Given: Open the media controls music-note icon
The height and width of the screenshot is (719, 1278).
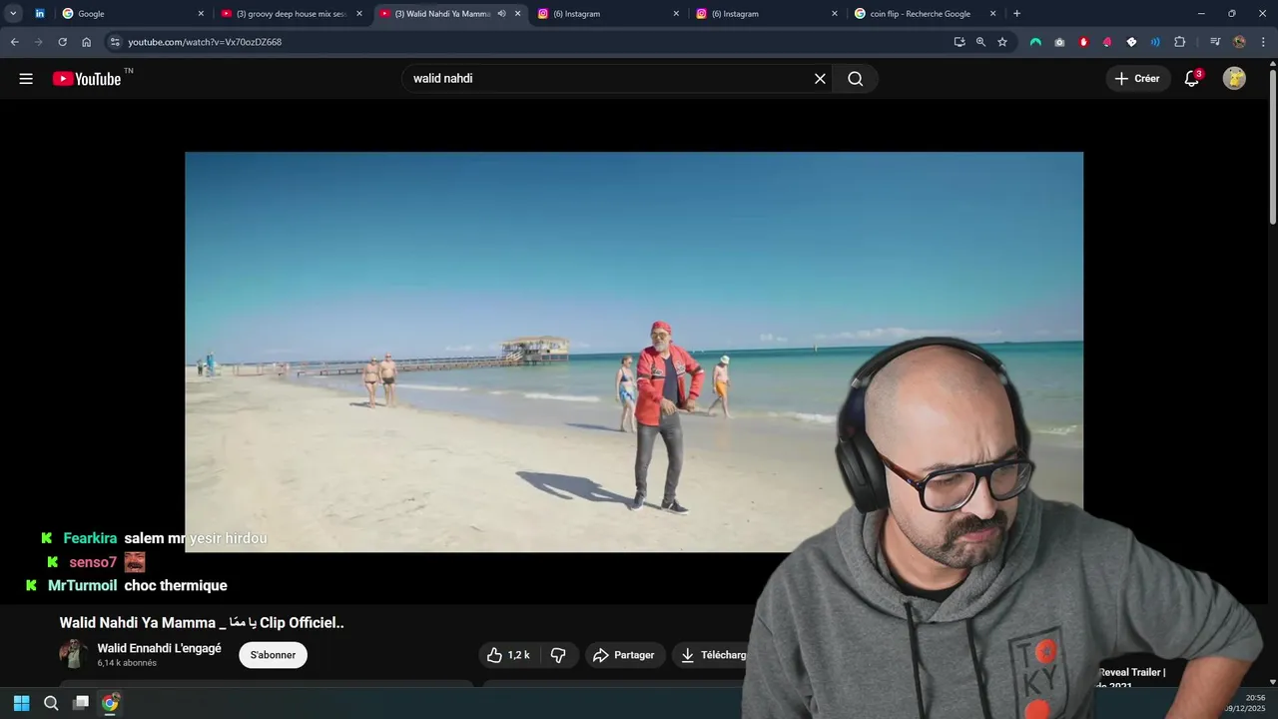Looking at the screenshot, I should 1214,42.
